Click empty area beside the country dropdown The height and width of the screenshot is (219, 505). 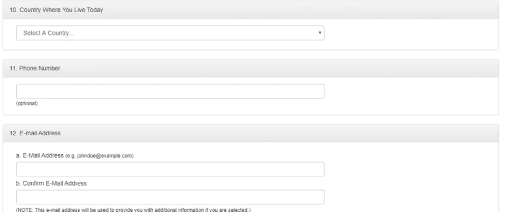click(x=411, y=33)
